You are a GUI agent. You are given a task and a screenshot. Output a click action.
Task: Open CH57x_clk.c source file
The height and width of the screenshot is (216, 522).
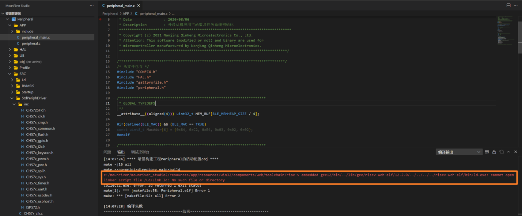[33, 213]
